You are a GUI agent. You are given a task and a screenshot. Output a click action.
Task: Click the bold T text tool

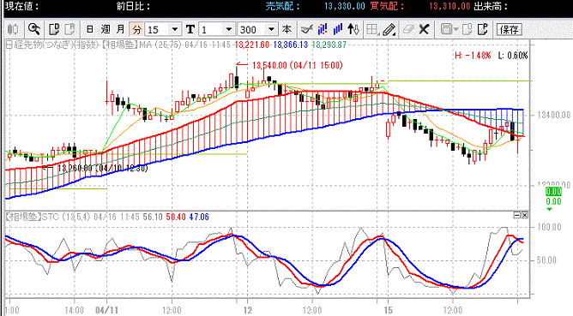point(190,29)
